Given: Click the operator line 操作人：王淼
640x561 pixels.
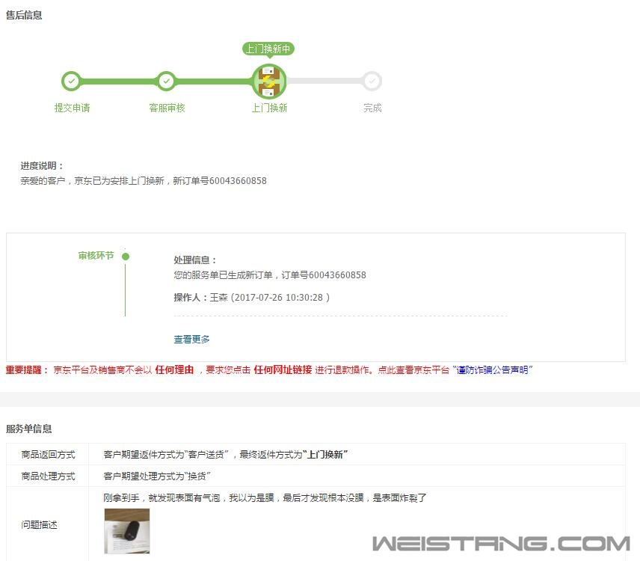Looking at the screenshot, I should click(x=252, y=297).
